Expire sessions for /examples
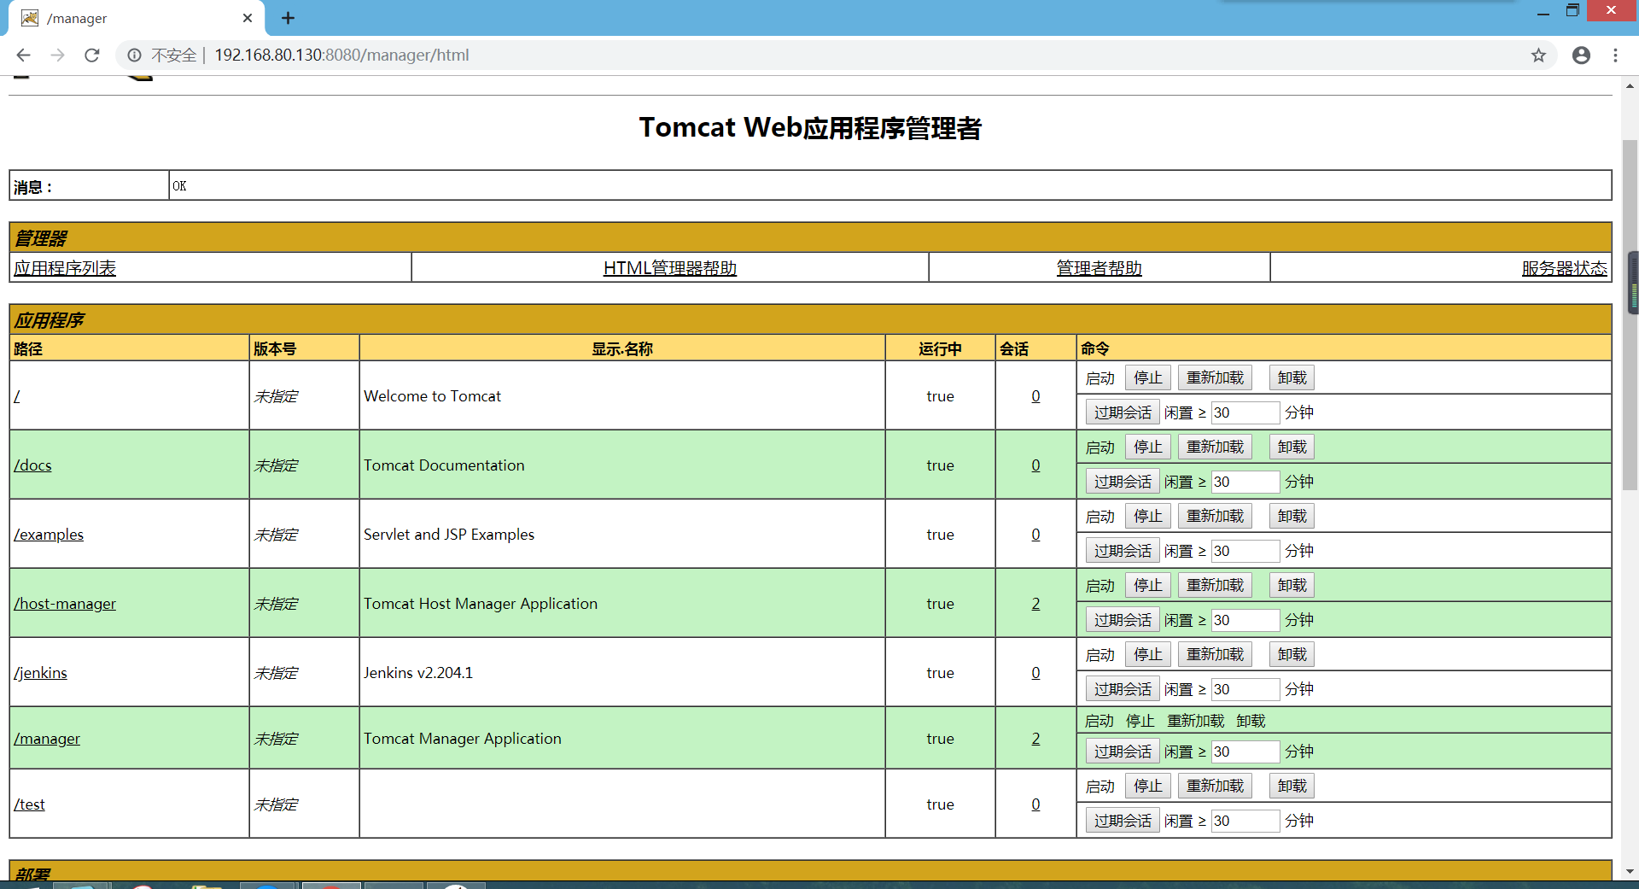Image resolution: width=1639 pixels, height=889 pixels. point(1123,551)
